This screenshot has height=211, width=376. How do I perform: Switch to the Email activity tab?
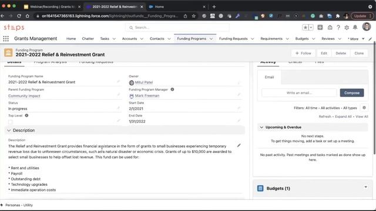pyautogui.click(x=269, y=77)
